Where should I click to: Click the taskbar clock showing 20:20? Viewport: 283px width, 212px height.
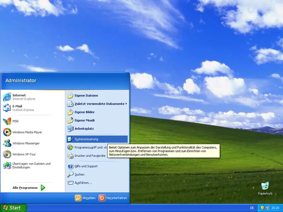tap(276, 208)
